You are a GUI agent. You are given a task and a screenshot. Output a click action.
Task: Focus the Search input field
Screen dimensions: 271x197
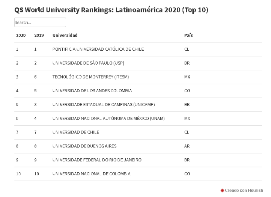tap(40, 23)
